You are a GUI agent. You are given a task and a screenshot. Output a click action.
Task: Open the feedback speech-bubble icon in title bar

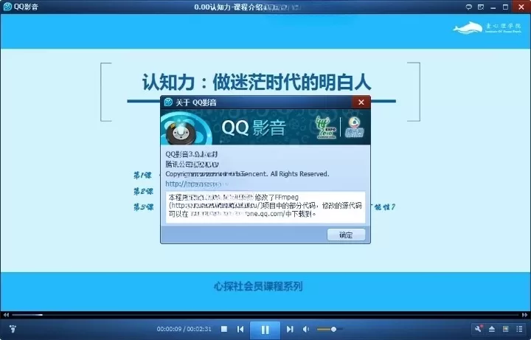coord(469,7)
